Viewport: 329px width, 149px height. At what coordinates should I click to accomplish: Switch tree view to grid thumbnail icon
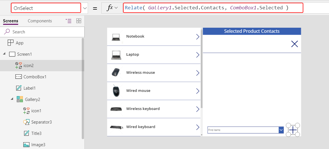(x=79, y=21)
